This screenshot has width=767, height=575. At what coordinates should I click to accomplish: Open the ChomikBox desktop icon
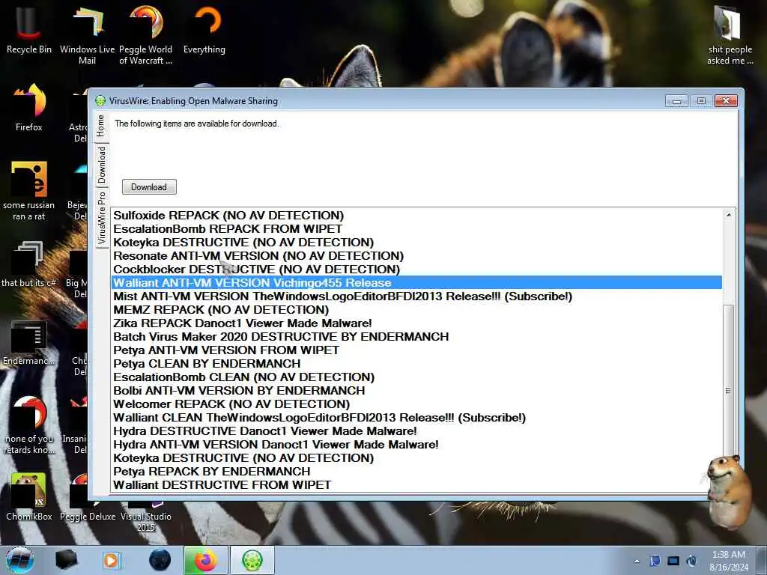(x=29, y=496)
